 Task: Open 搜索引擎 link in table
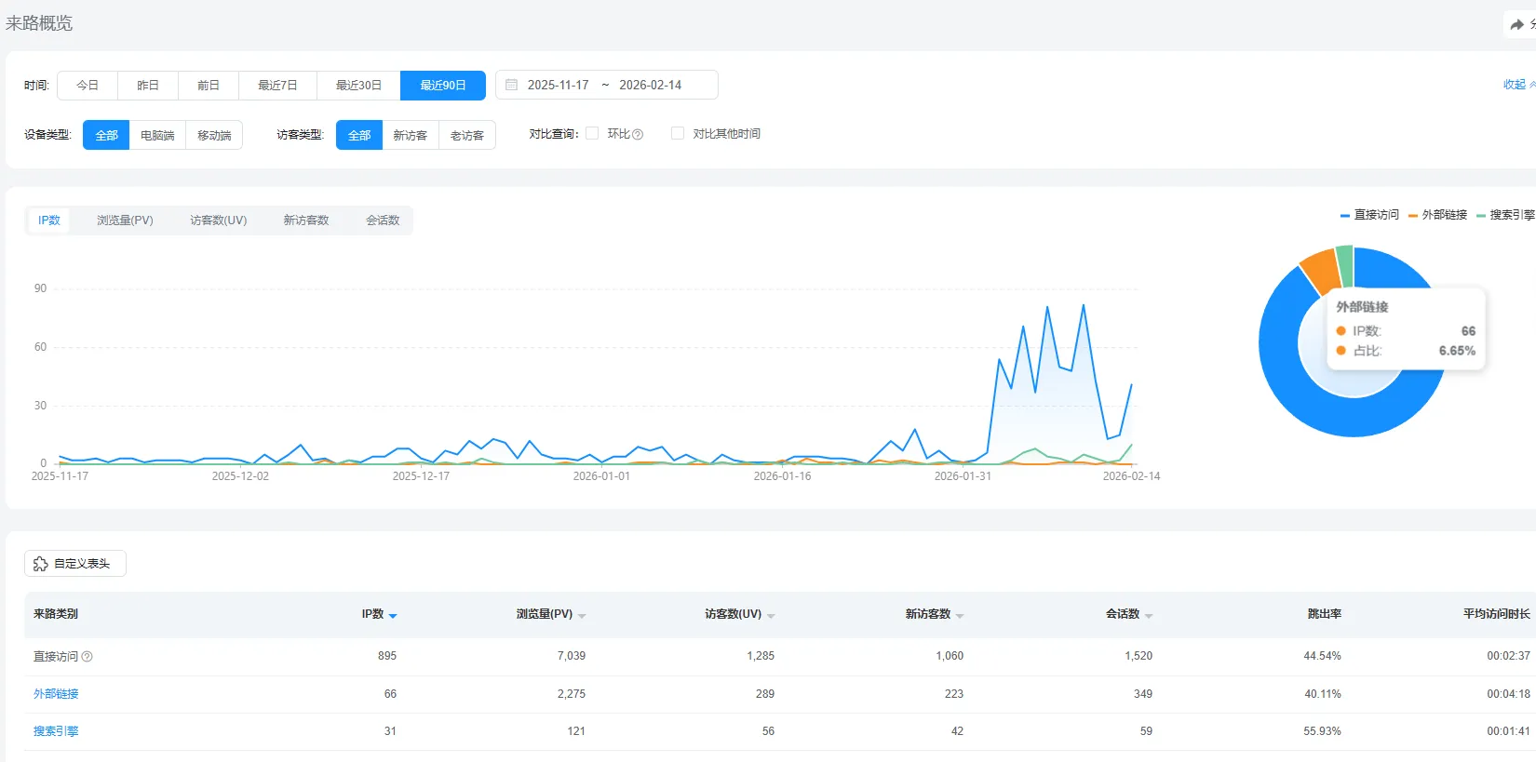point(56,731)
